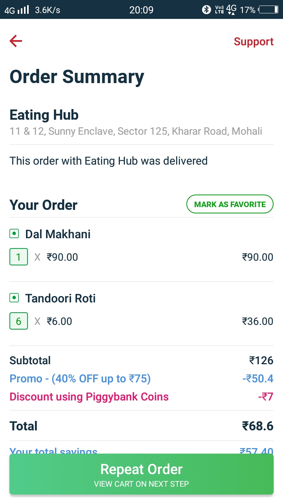The image size is (283, 504).
Task: Tap the red back arrow
Action: pos(16,41)
